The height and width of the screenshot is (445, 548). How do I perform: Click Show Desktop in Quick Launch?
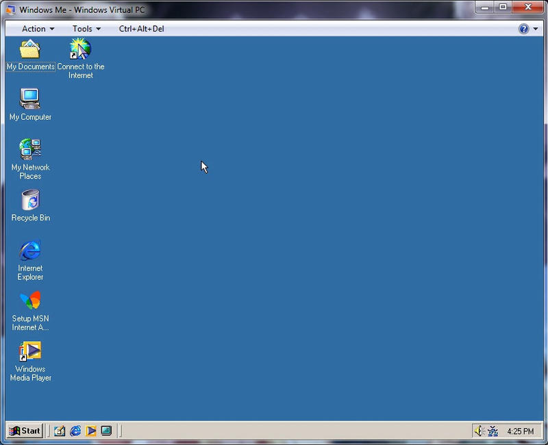coord(106,431)
